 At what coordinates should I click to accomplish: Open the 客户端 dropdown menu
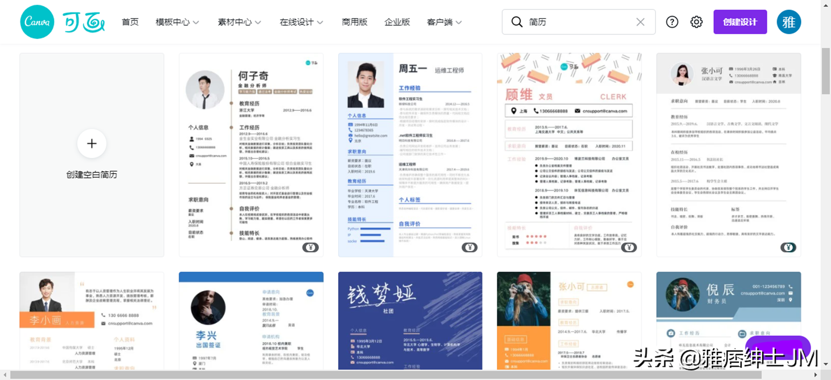tap(444, 22)
